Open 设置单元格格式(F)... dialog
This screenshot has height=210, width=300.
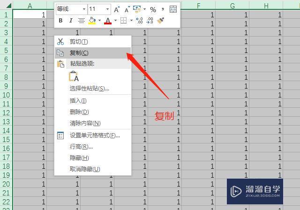pyautogui.click(x=93, y=135)
